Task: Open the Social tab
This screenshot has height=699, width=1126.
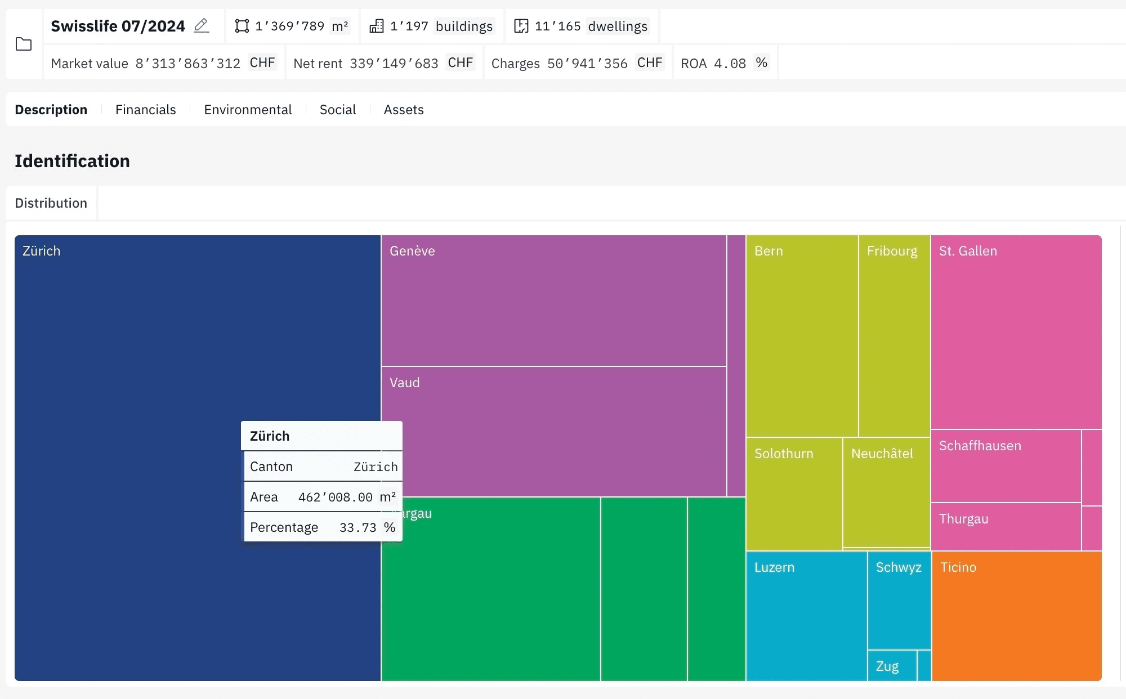Action: pos(337,109)
